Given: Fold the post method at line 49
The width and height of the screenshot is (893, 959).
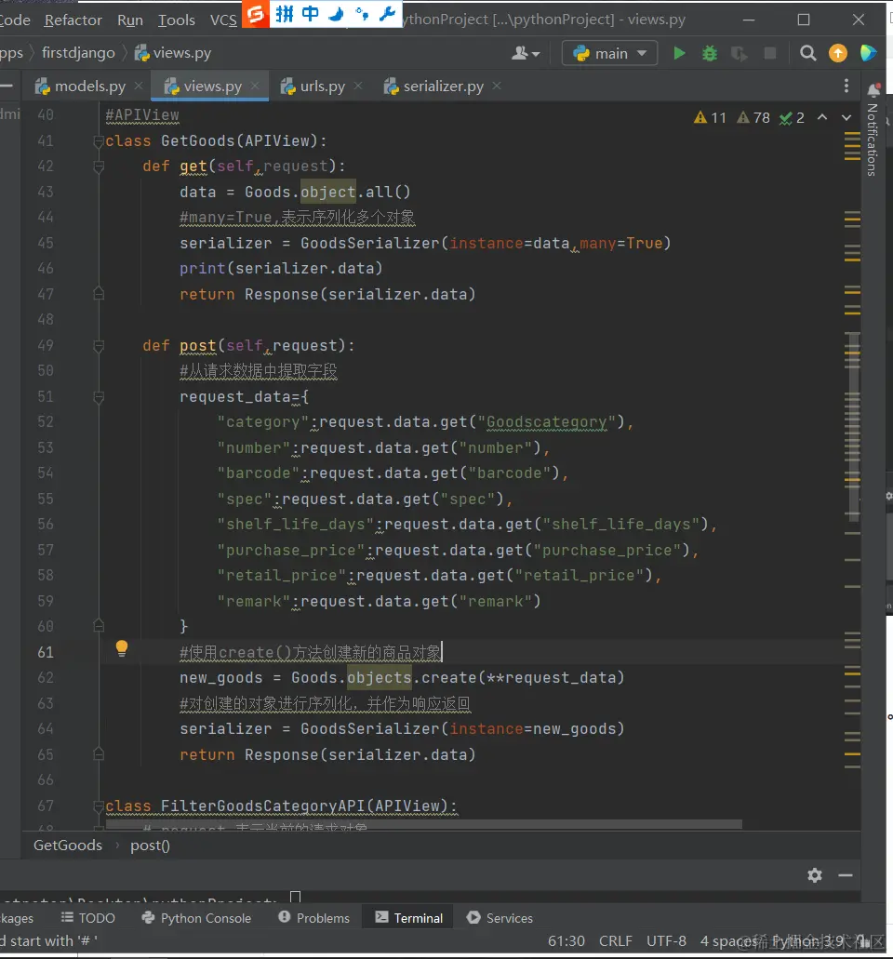Looking at the screenshot, I should click(99, 346).
